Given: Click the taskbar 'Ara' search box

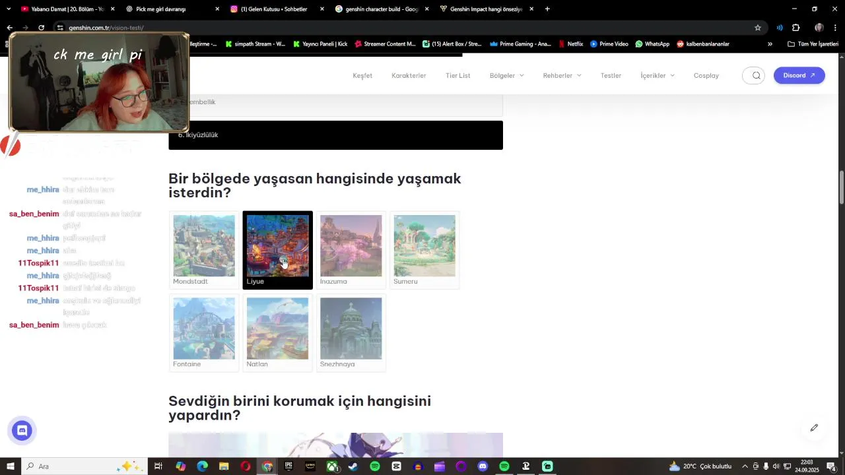Looking at the screenshot, I should [84, 466].
